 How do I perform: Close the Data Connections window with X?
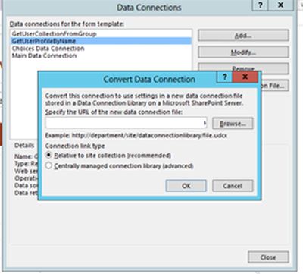tap(281, 5)
